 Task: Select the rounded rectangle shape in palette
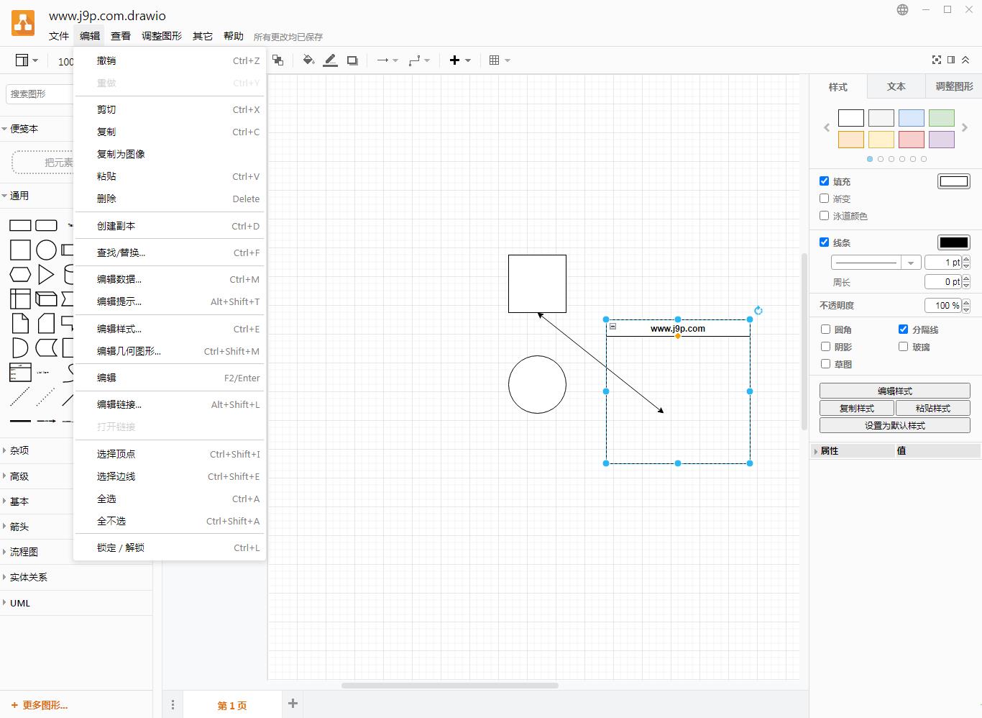pyautogui.click(x=46, y=225)
